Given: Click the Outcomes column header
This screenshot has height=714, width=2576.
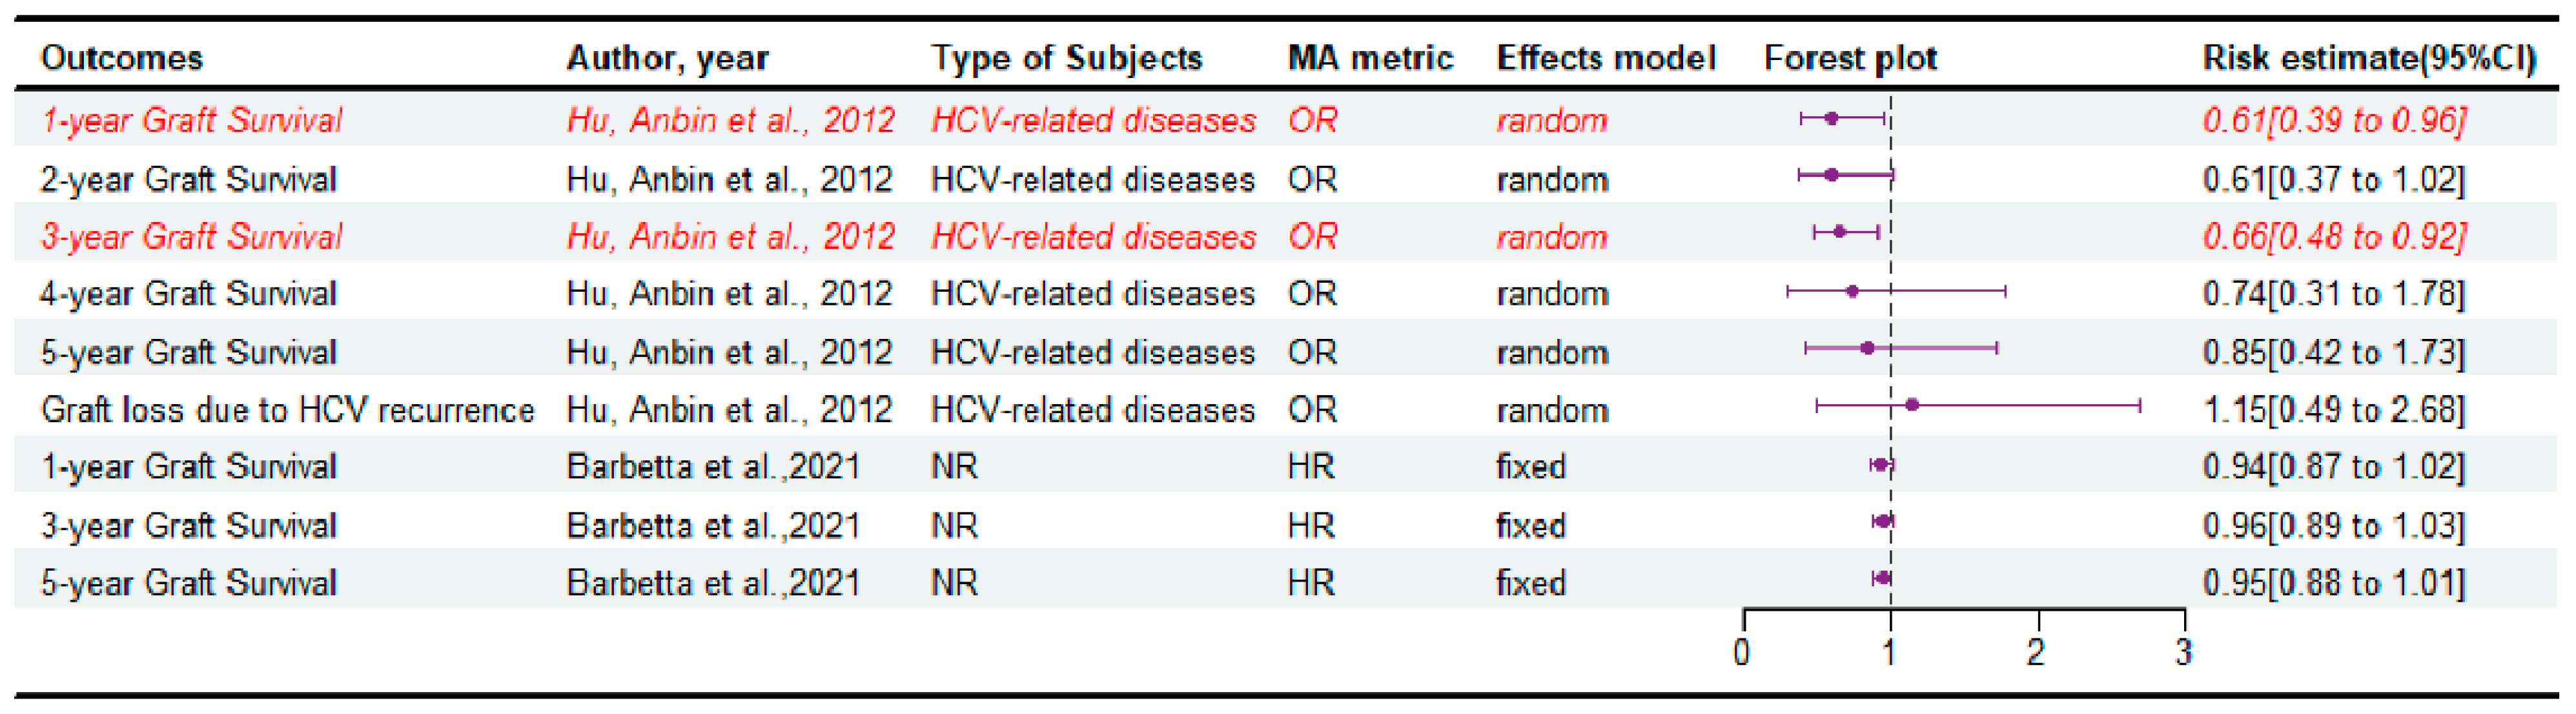Looking at the screenshot, I should coord(122,58).
